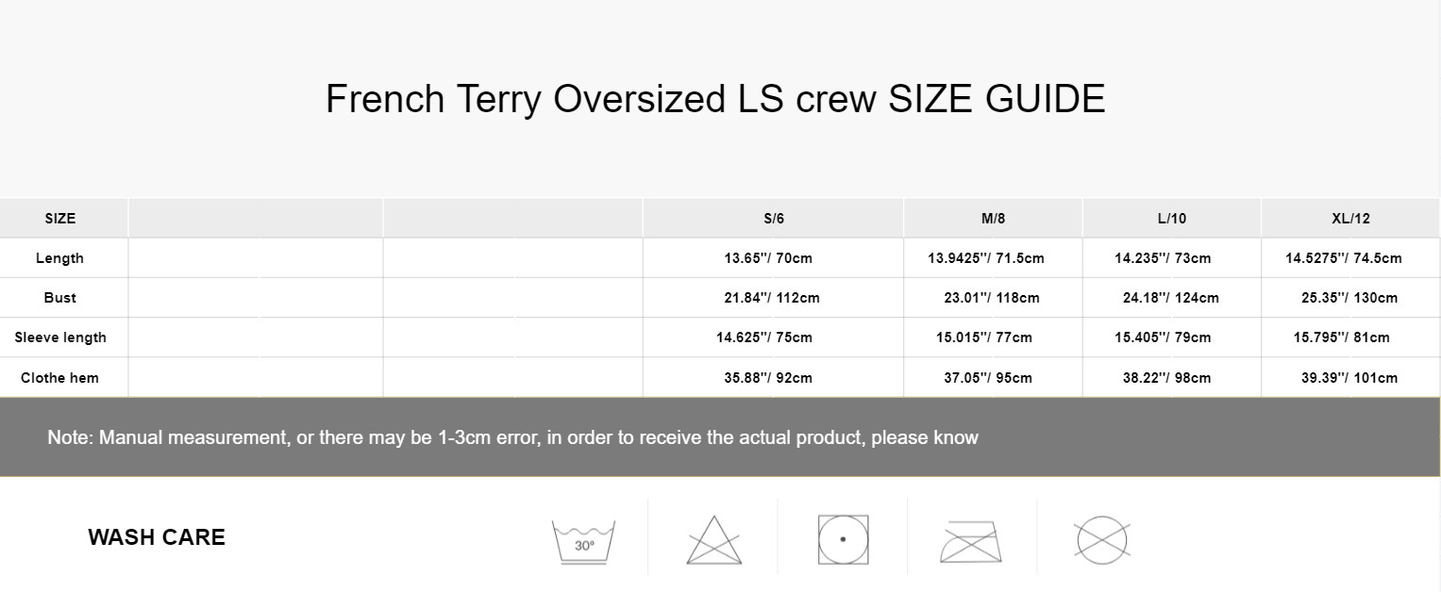Click the WASH CARE heading

pyautogui.click(x=157, y=537)
